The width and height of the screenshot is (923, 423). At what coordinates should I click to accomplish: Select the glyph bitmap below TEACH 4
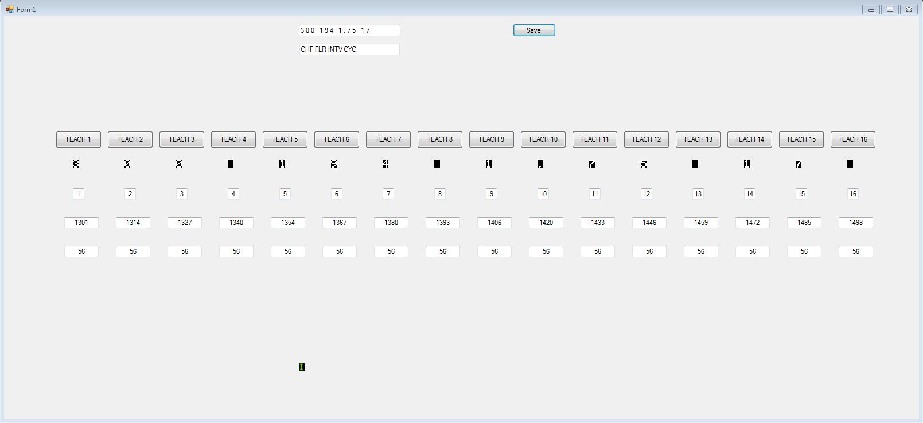(x=231, y=164)
